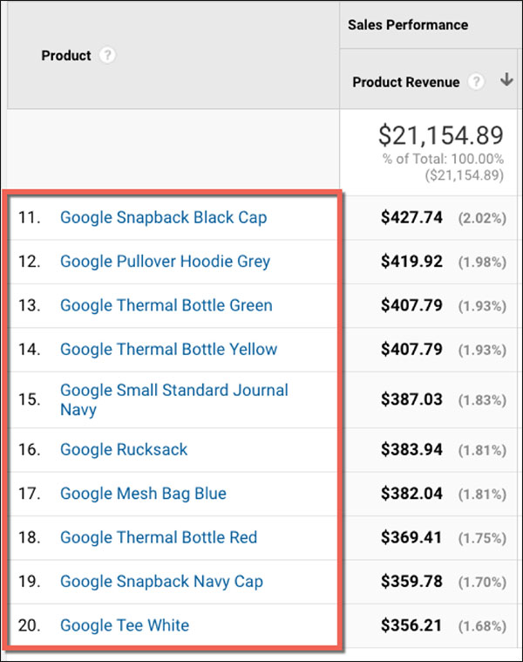The width and height of the screenshot is (523, 662).
Task: Click the Product Revenue column header
Action: [405, 82]
